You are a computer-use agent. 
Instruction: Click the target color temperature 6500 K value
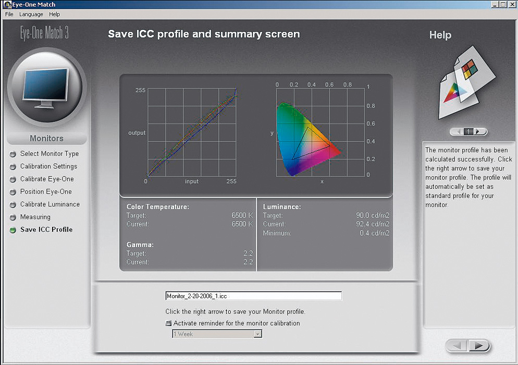pos(242,215)
